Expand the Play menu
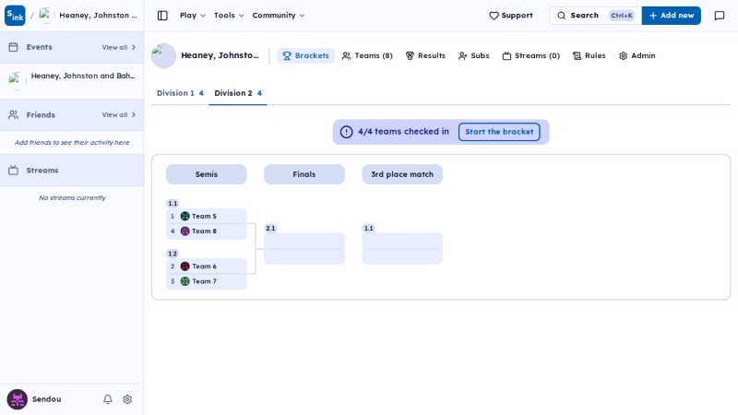Viewport: 738px width, 415px height. point(193,16)
